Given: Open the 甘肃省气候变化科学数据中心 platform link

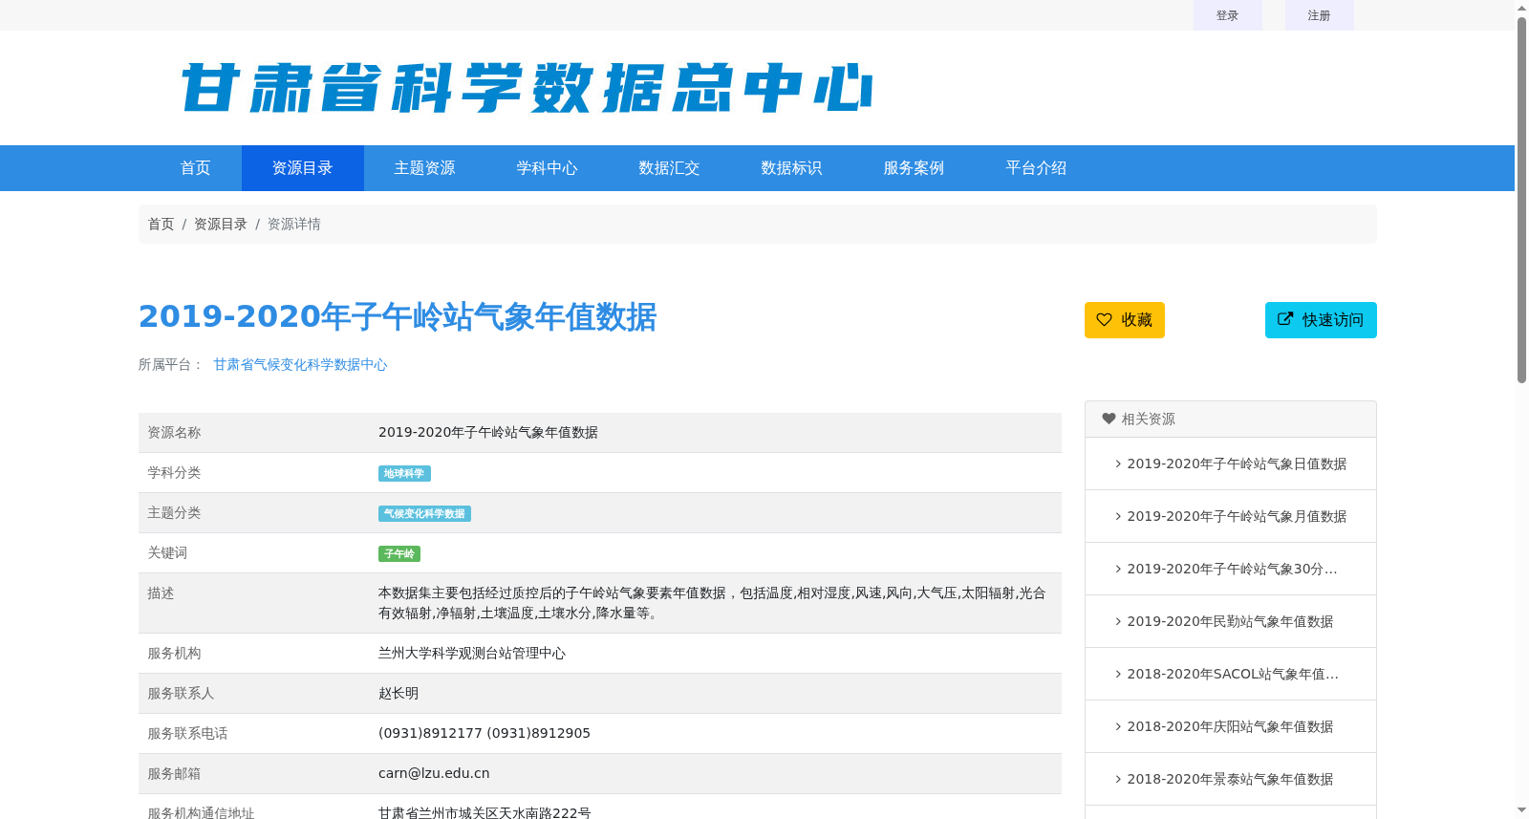Looking at the screenshot, I should 300,364.
